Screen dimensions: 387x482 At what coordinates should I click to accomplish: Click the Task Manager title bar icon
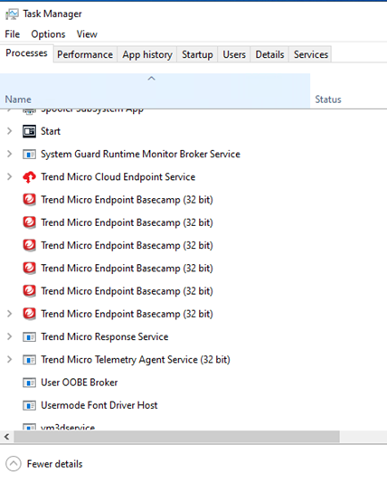pyautogui.click(x=12, y=14)
